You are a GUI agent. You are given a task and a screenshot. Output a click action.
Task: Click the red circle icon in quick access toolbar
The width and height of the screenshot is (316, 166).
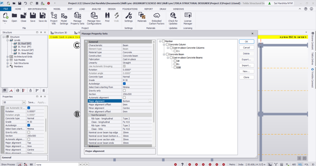pyautogui.click(x=49, y=3)
